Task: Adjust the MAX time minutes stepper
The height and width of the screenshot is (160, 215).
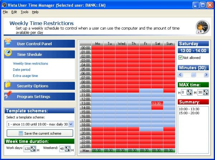Action: coord(206,93)
